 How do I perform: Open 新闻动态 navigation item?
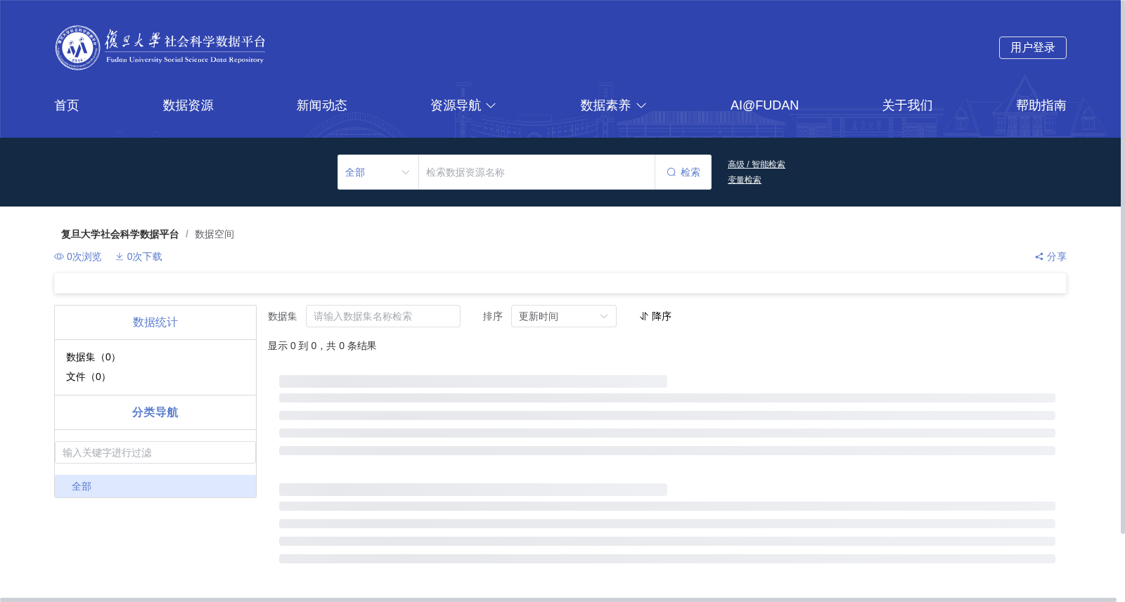pyautogui.click(x=322, y=105)
